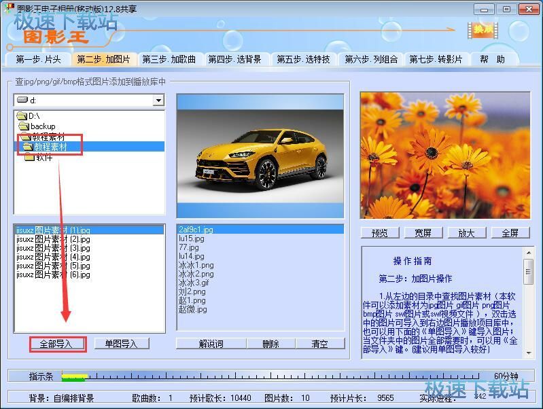Select the backup folder icon
The height and width of the screenshot is (409, 543).
(24, 126)
